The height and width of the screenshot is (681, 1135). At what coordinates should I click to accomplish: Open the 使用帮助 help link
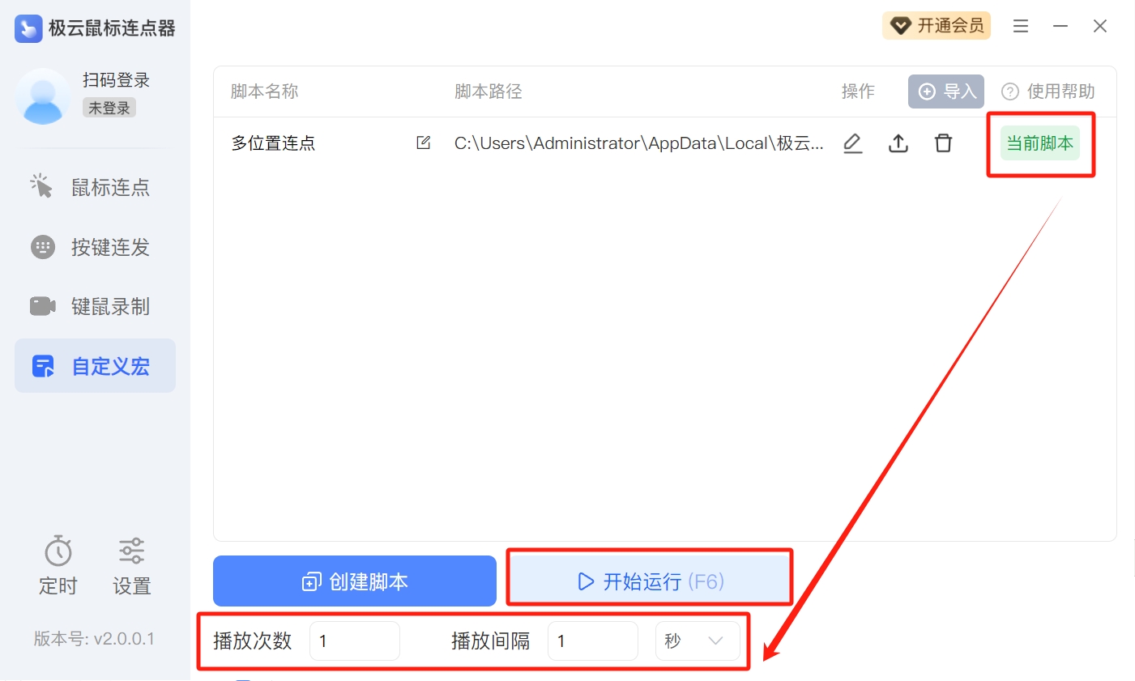pos(1048,92)
